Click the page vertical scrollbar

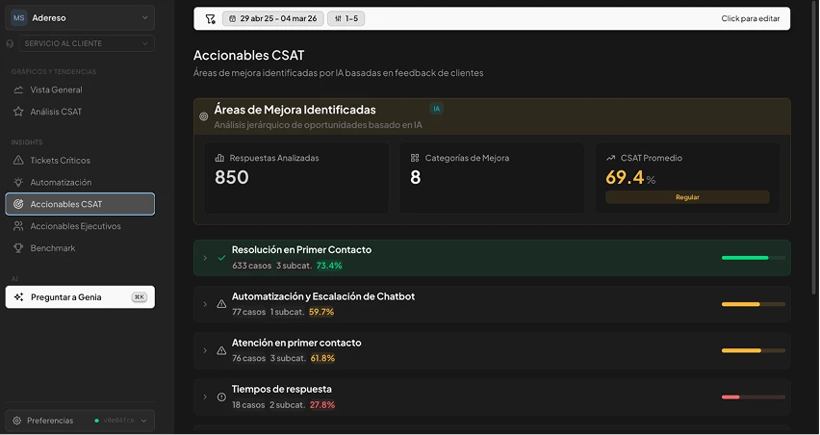pyautogui.click(x=813, y=146)
